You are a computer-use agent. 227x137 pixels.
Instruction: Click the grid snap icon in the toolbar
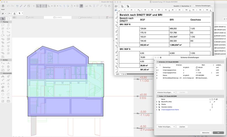tap(54, 6)
